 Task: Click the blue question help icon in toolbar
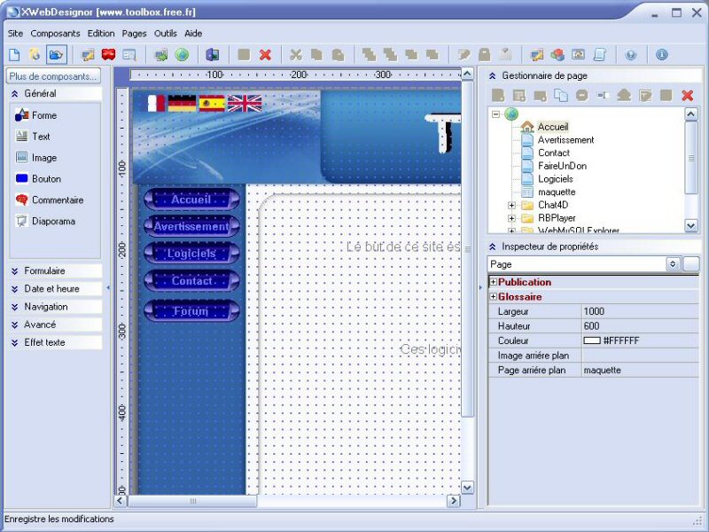(x=631, y=55)
